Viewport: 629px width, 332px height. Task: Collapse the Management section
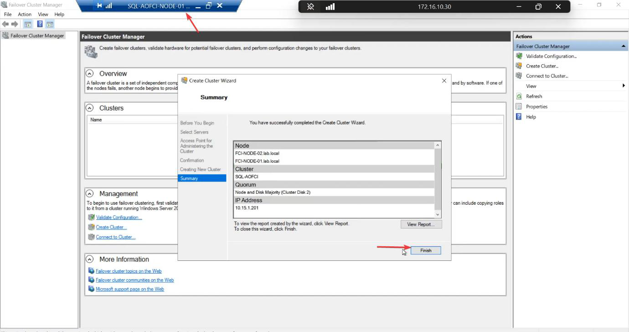(x=90, y=194)
